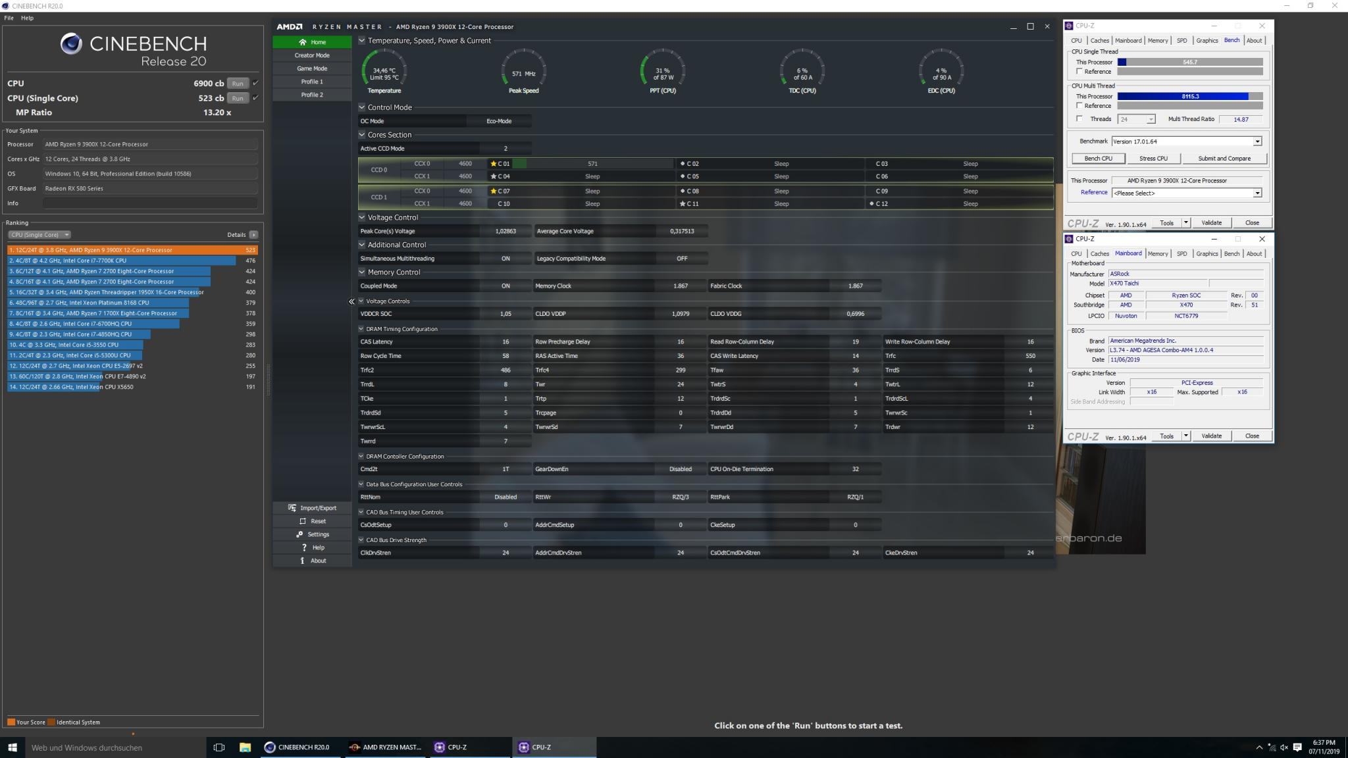Click Stress CPU button in CPU-Z
The height and width of the screenshot is (758, 1348).
point(1153,159)
